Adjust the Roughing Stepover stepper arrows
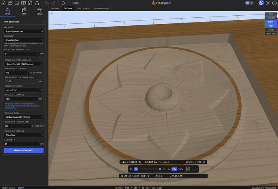This screenshot has width=278, height=189. coord(28,73)
